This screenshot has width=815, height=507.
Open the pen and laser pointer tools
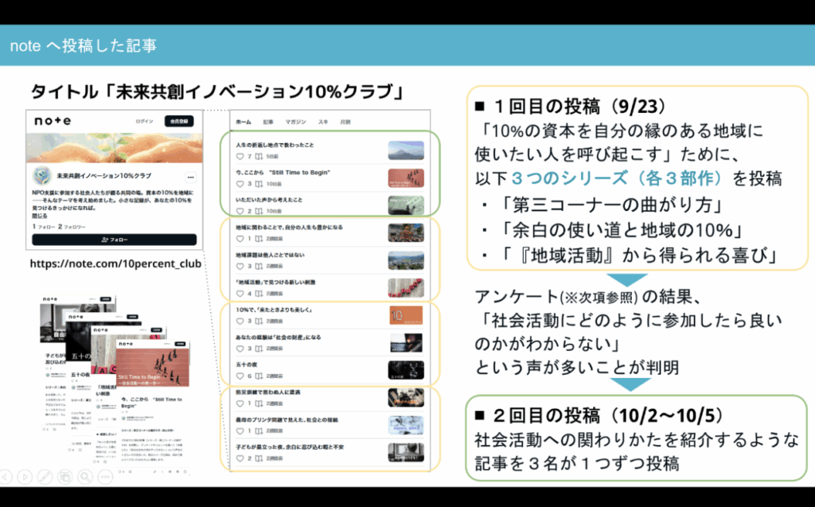(x=45, y=477)
